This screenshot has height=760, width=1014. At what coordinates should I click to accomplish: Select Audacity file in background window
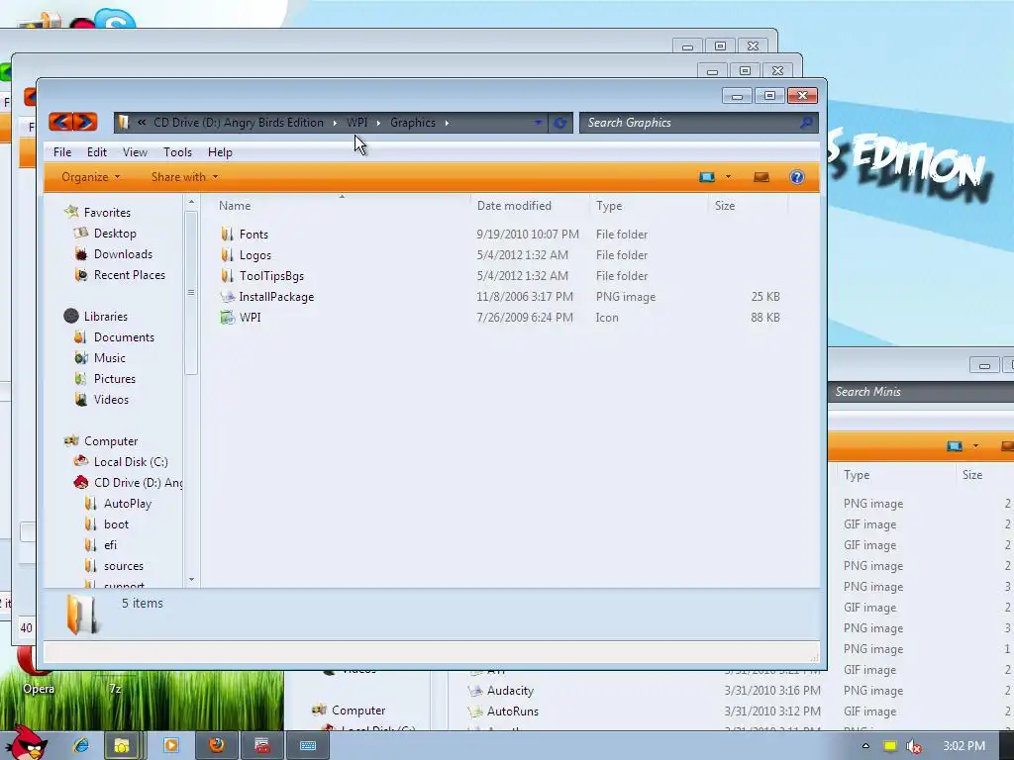click(x=510, y=690)
